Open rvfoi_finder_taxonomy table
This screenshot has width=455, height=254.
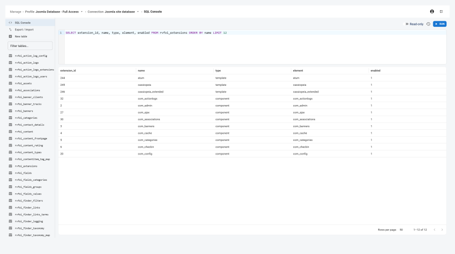tap(30, 228)
